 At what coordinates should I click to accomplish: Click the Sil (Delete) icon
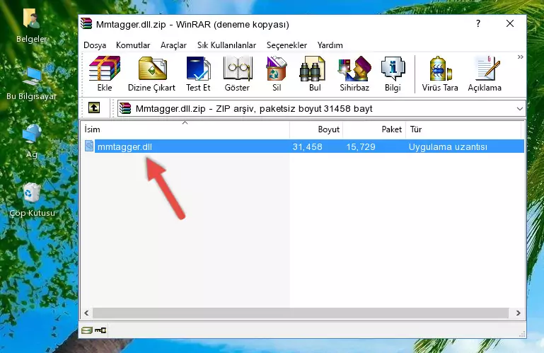coord(277,74)
